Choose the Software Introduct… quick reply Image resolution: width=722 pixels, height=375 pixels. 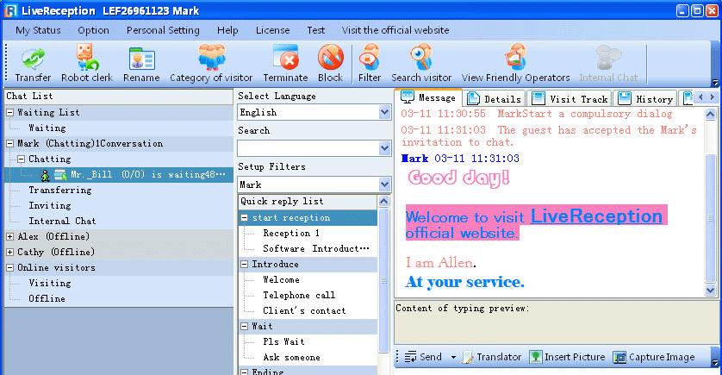pos(316,249)
